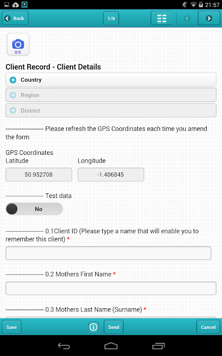Viewport: 222px width, 356px height.
Task: Focus the Mothers First Name field
Action: [111, 288]
